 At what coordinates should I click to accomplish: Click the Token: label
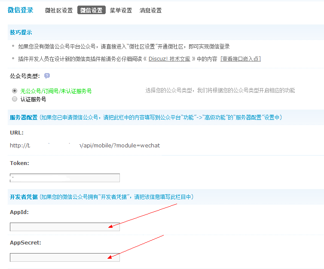(x=19, y=163)
